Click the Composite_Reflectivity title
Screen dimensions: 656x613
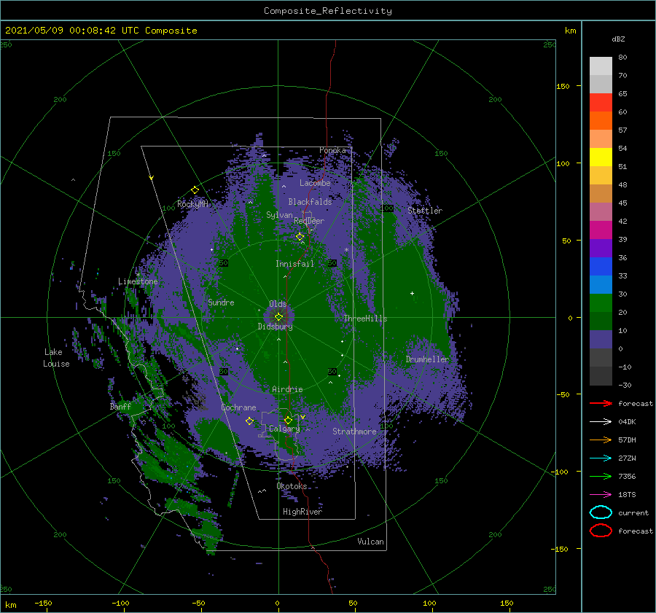(328, 11)
